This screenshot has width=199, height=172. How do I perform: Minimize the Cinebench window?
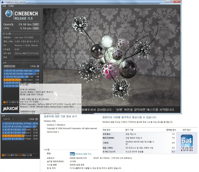coord(167,2)
